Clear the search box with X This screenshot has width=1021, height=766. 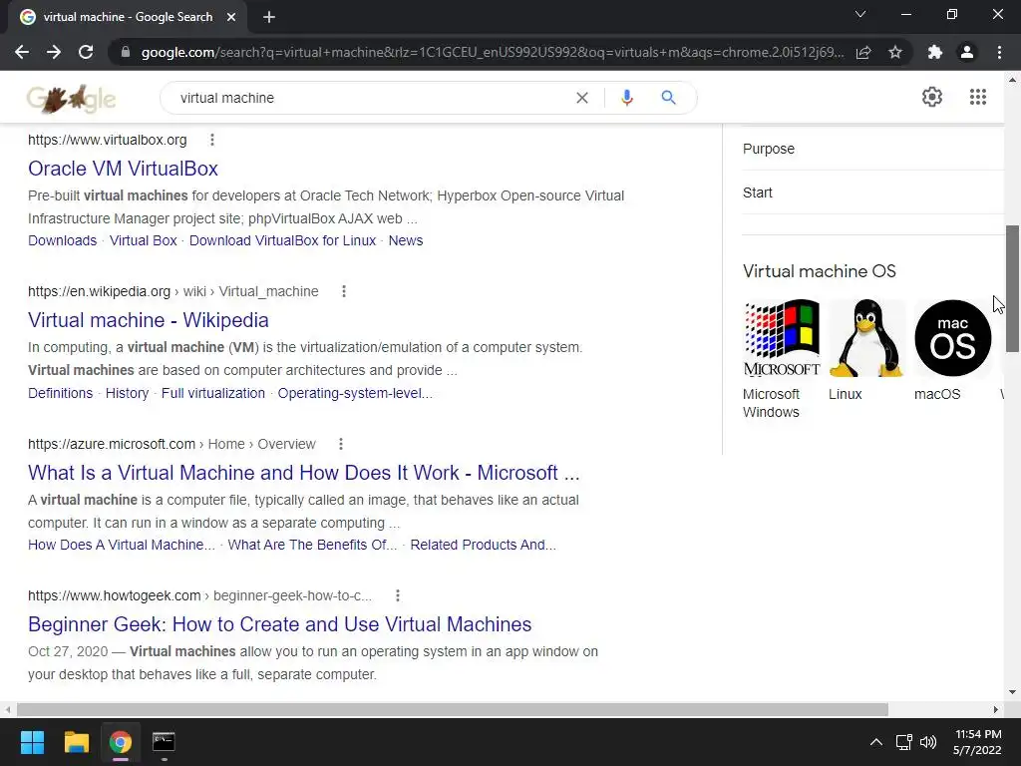coord(582,98)
